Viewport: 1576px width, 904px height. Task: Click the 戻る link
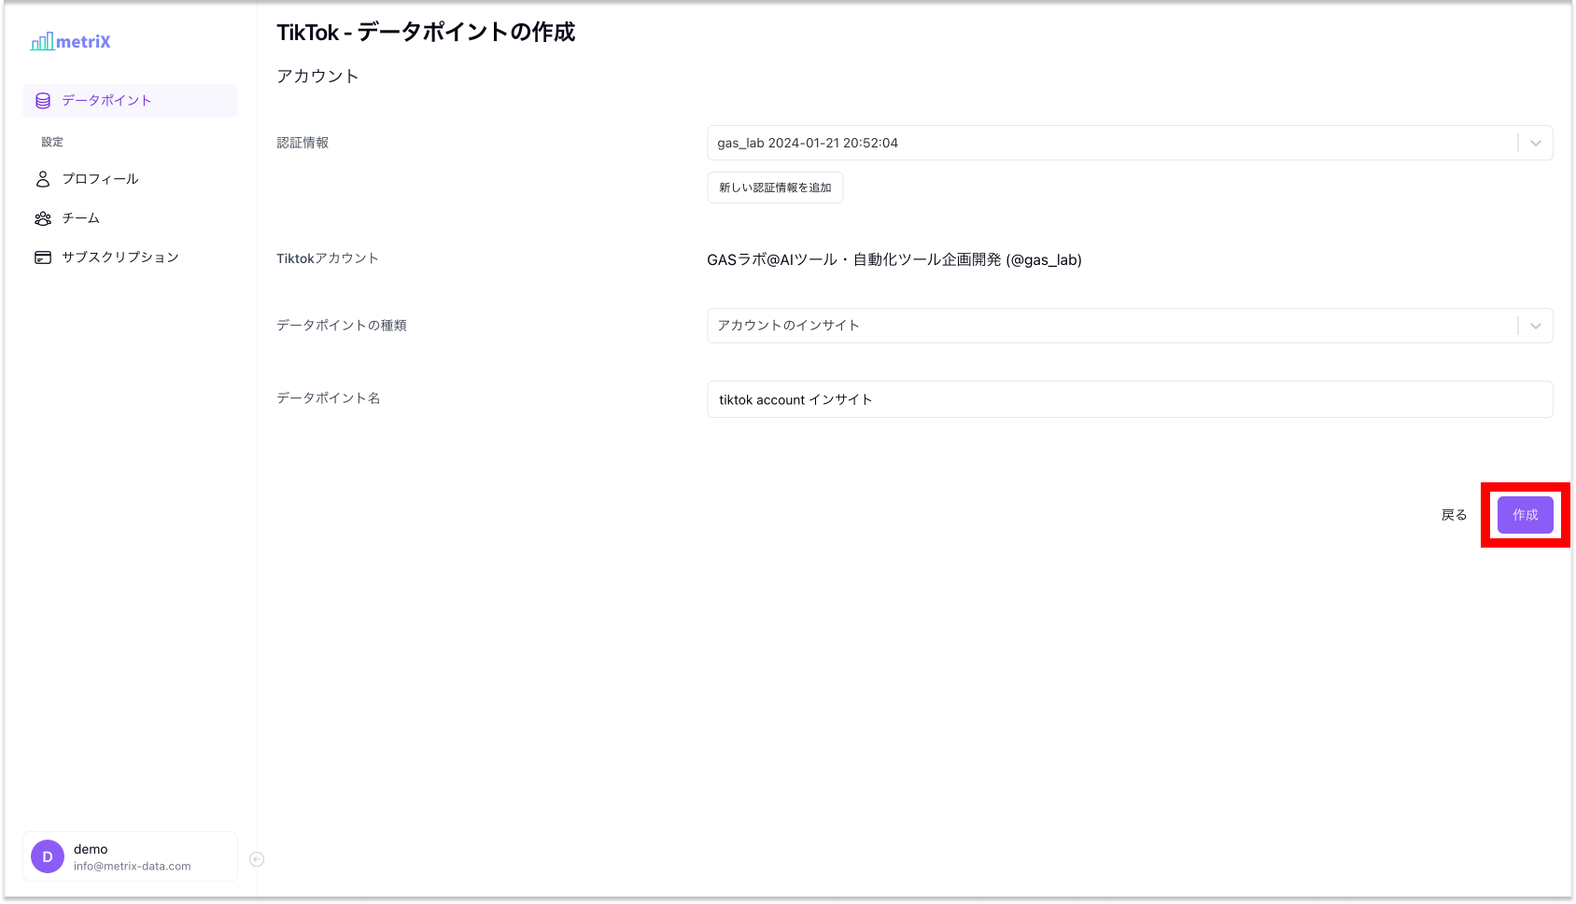click(1455, 515)
